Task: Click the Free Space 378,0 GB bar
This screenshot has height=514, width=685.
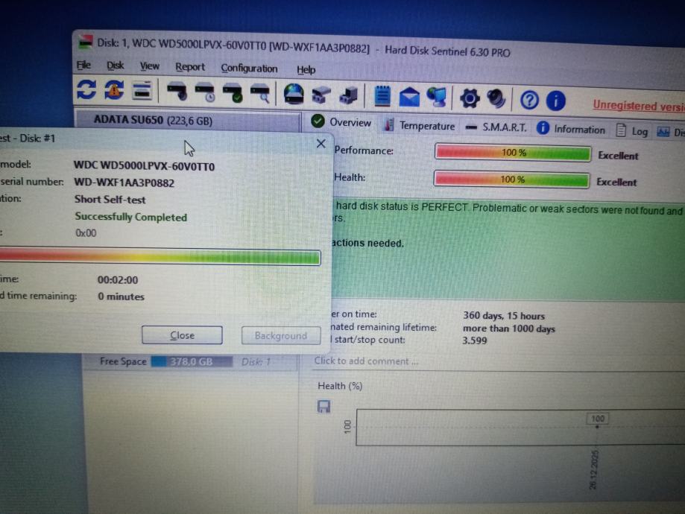Action: [x=192, y=361]
